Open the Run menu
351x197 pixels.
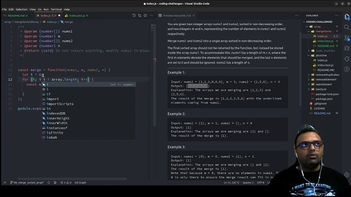(x=46, y=9)
